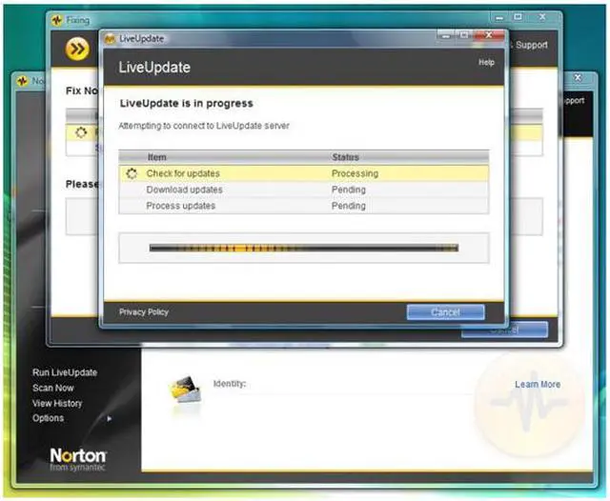Close the Norton main window

[578, 78]
